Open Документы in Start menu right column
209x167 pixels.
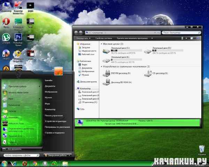tap(50, 86)
